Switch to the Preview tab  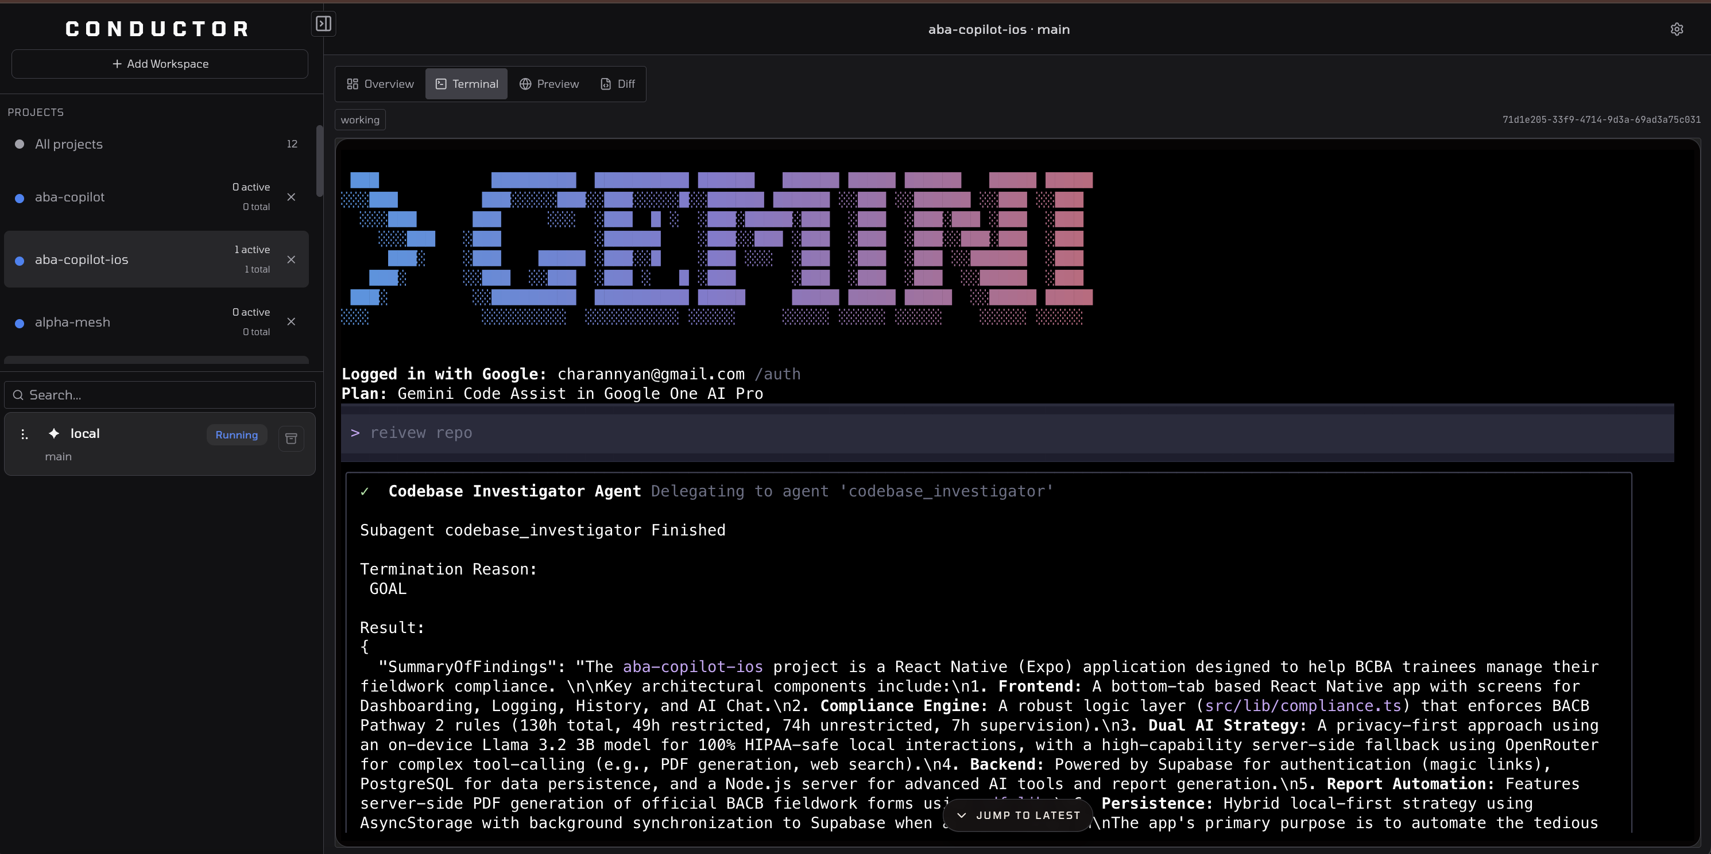(549, 84)
